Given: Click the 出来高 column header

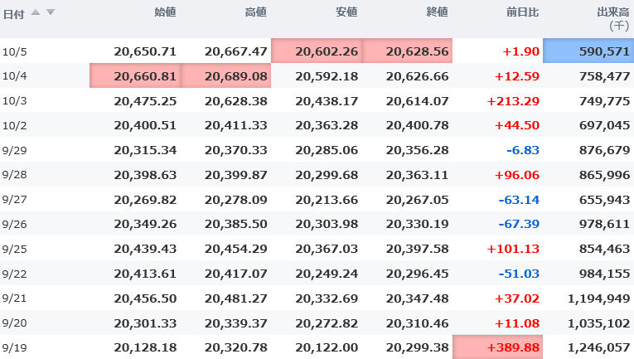Looking at the screenshot, I should [613, 12].
